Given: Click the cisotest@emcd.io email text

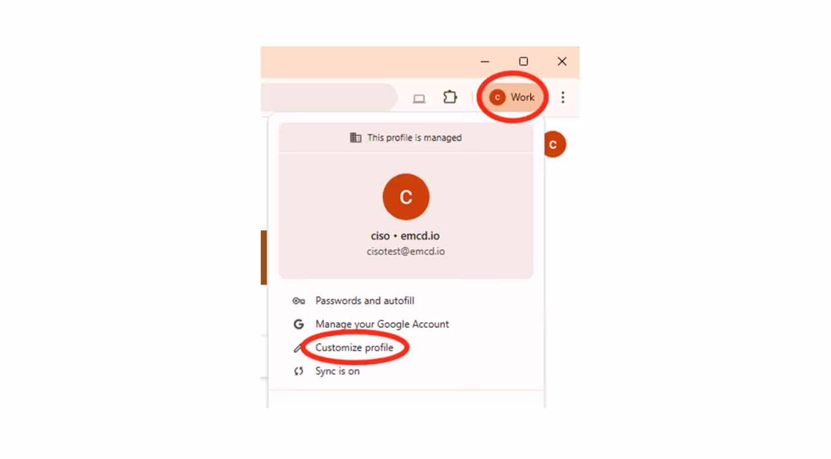Looking at the screenshot, I should [406, 252].
